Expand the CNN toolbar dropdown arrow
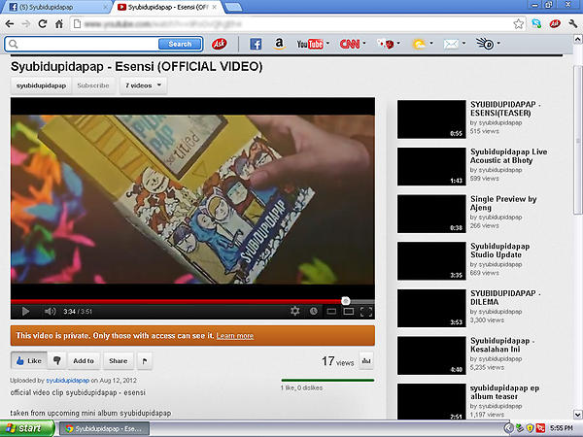 (x=364, y=43)
